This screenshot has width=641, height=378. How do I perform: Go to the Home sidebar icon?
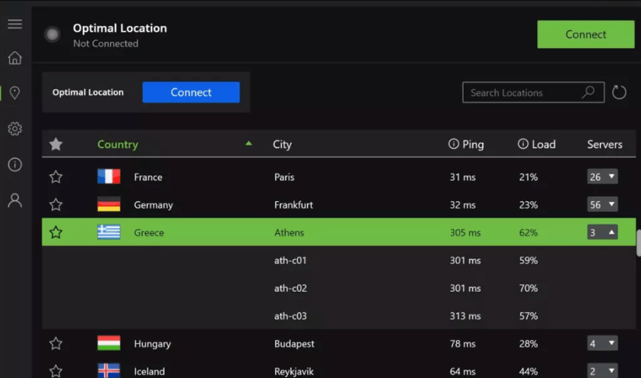coord(15,58)
